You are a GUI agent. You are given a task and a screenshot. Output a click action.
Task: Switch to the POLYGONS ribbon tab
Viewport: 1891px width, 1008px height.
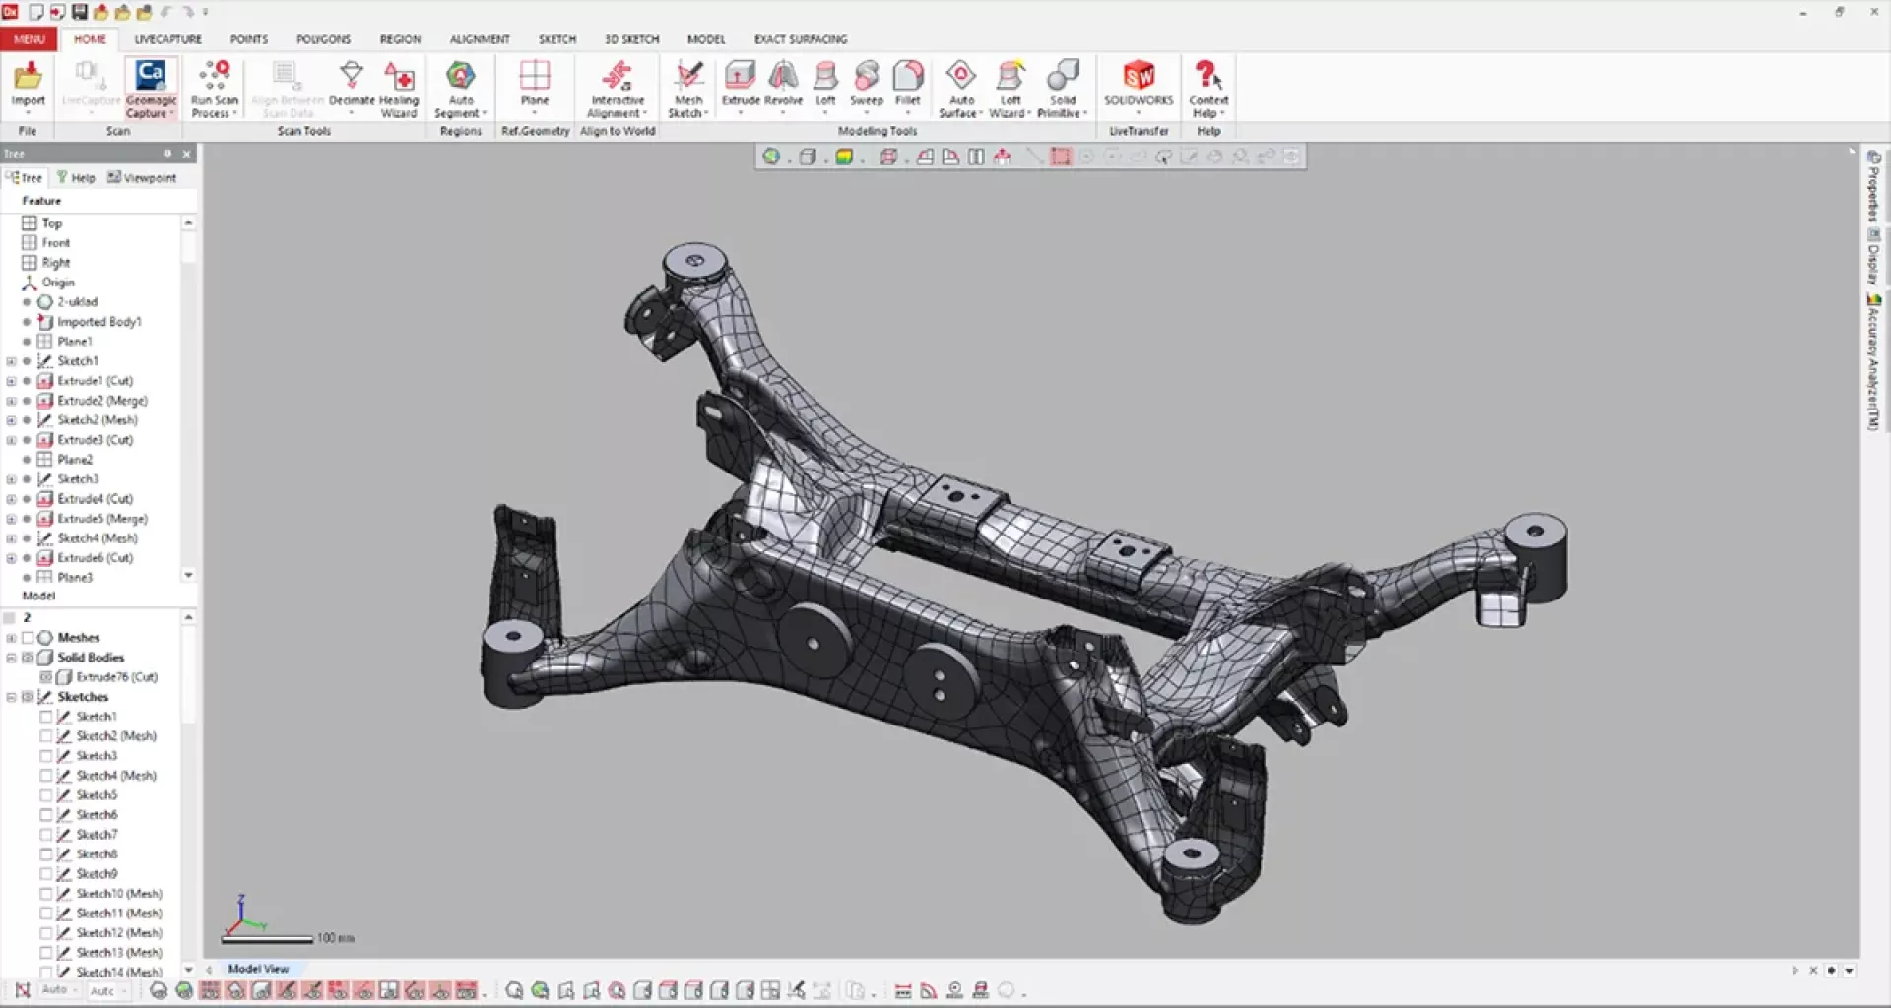coord(323,39)
